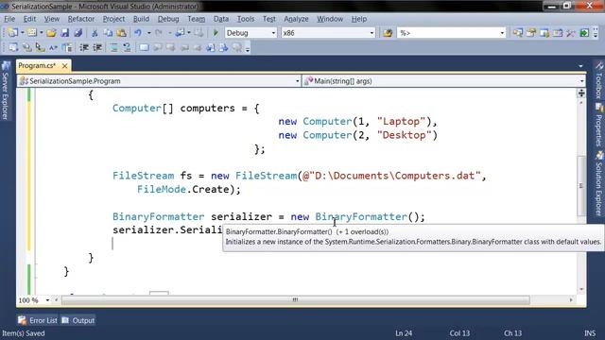Open the Debug menu

click(x=168, y=19)
